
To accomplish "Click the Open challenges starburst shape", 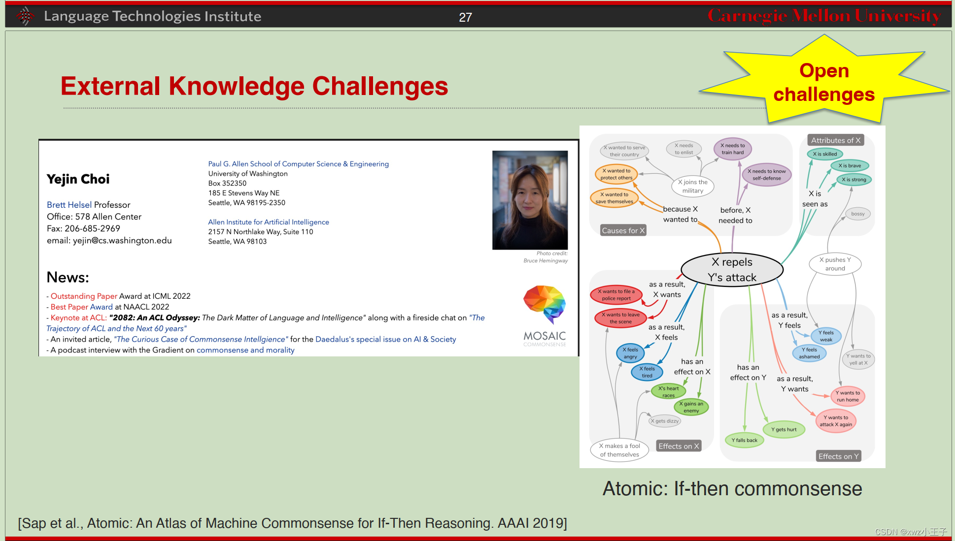I will [x=824, y=82].
